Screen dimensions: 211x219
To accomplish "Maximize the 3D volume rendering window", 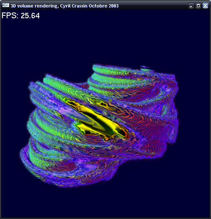I will [x=198, y=6].
